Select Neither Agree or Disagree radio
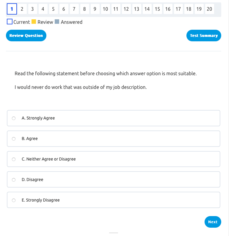Image resolution: width=234 pixels, height=236 pixels. pos(14,159)
